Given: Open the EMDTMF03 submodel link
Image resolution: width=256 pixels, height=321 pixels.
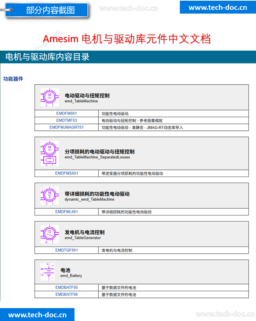Looking at the screenshot, I should tap(67, 120).
